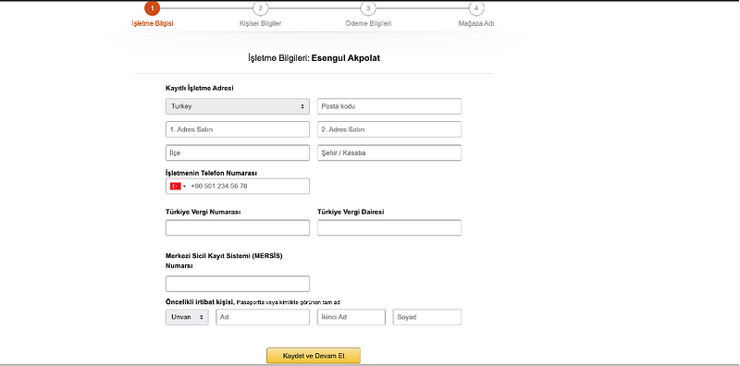The height and width of the screenshot is (366, 740).
Task: Click the Türkiye Vergi Numarası label
Action: pyautogui.click(x=203, y=213)
